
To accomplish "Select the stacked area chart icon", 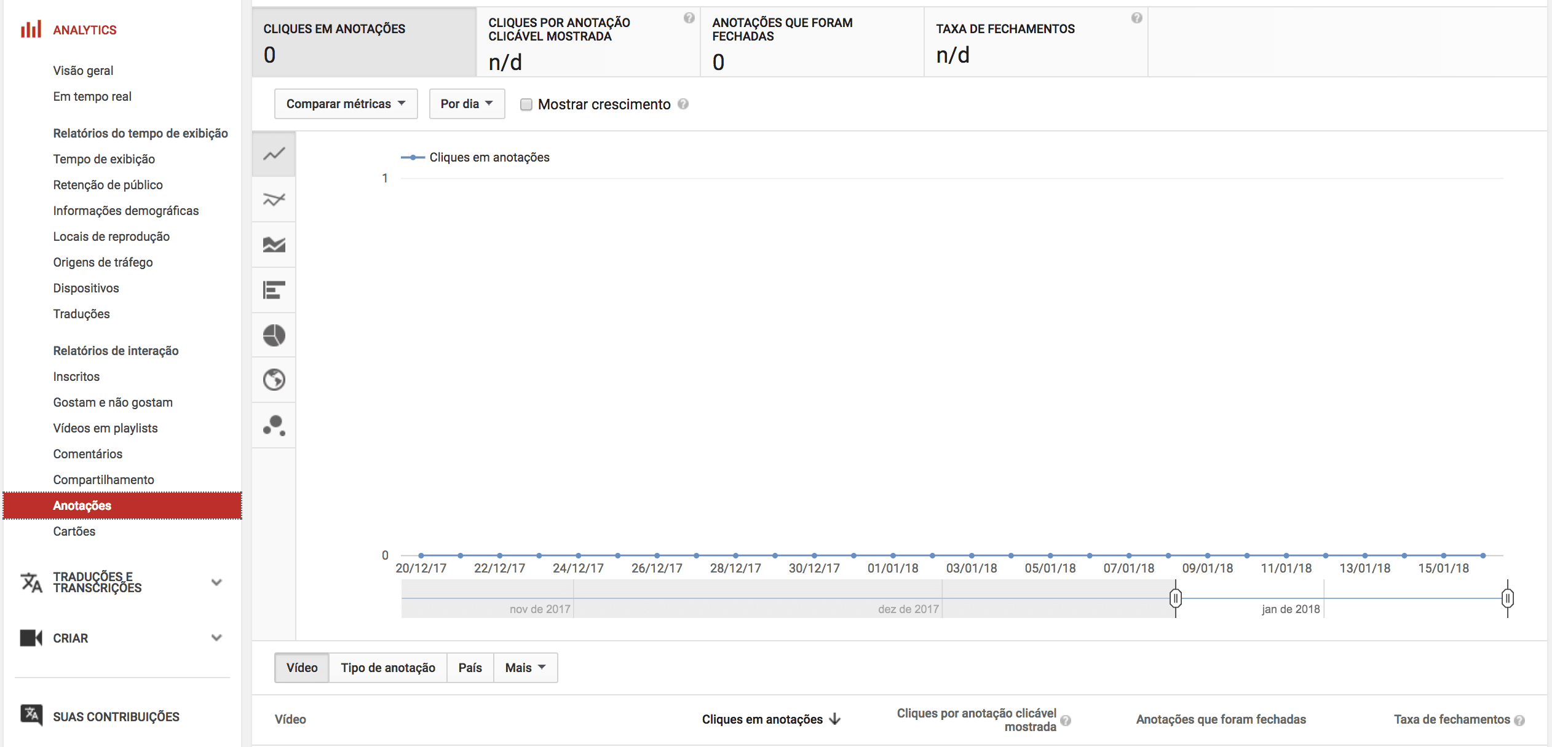I will [x=274, y=244].
